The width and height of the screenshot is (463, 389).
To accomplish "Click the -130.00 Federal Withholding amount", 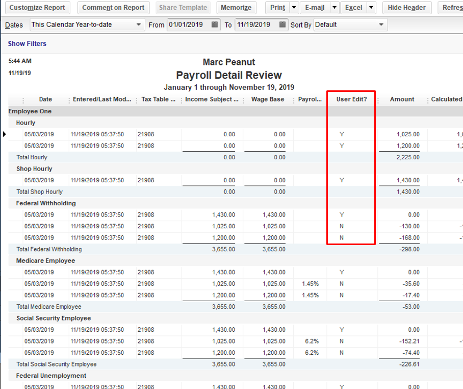I will click(409, 227).
